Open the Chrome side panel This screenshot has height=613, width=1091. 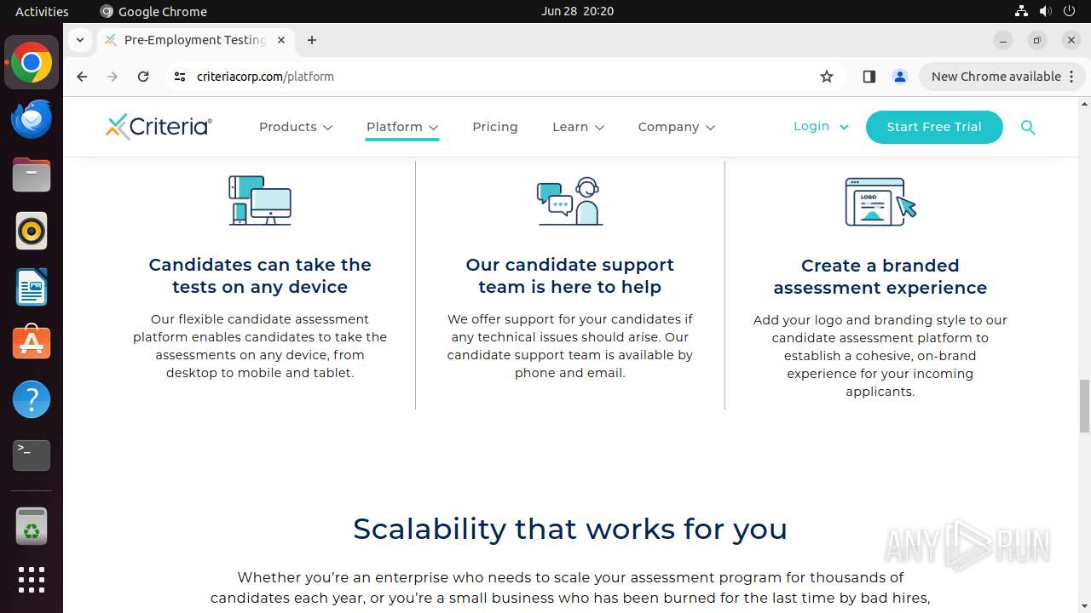coord(869,77)
